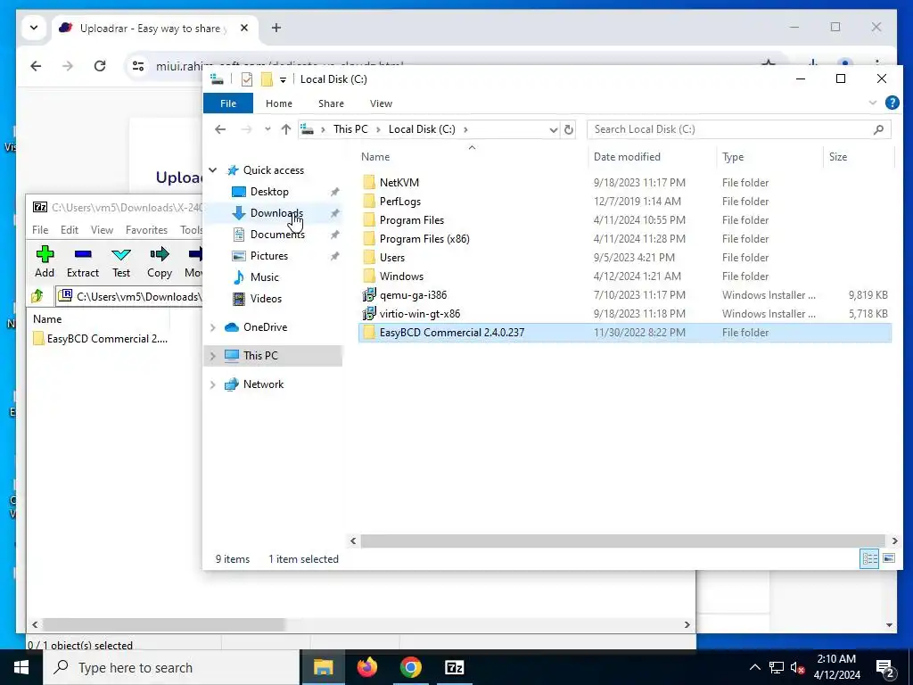The height and width of the screenshot is (685, 913).
Task: Switch to Details view layout icon
Action: coord(869,558)
